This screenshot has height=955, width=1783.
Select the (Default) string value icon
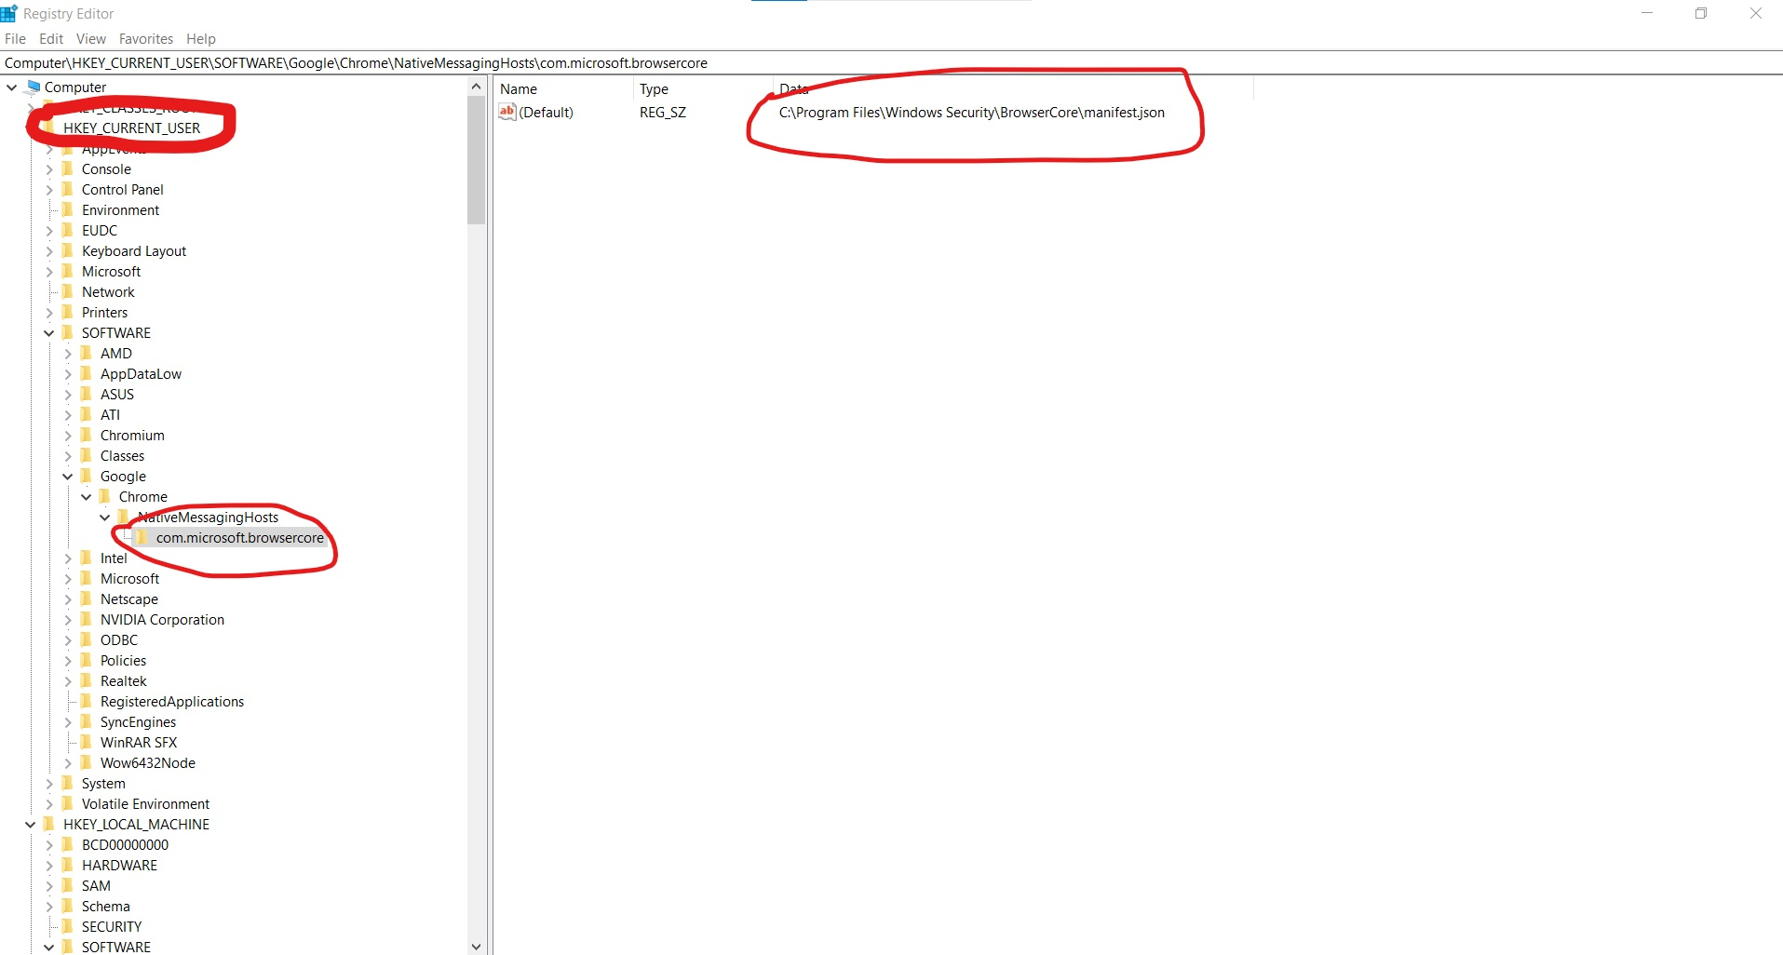click(x=507, y=112)
